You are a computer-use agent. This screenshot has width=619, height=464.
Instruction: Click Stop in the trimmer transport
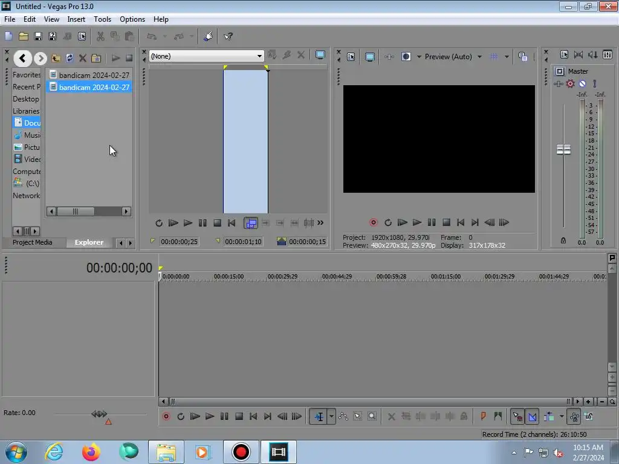tap(217, 223)
